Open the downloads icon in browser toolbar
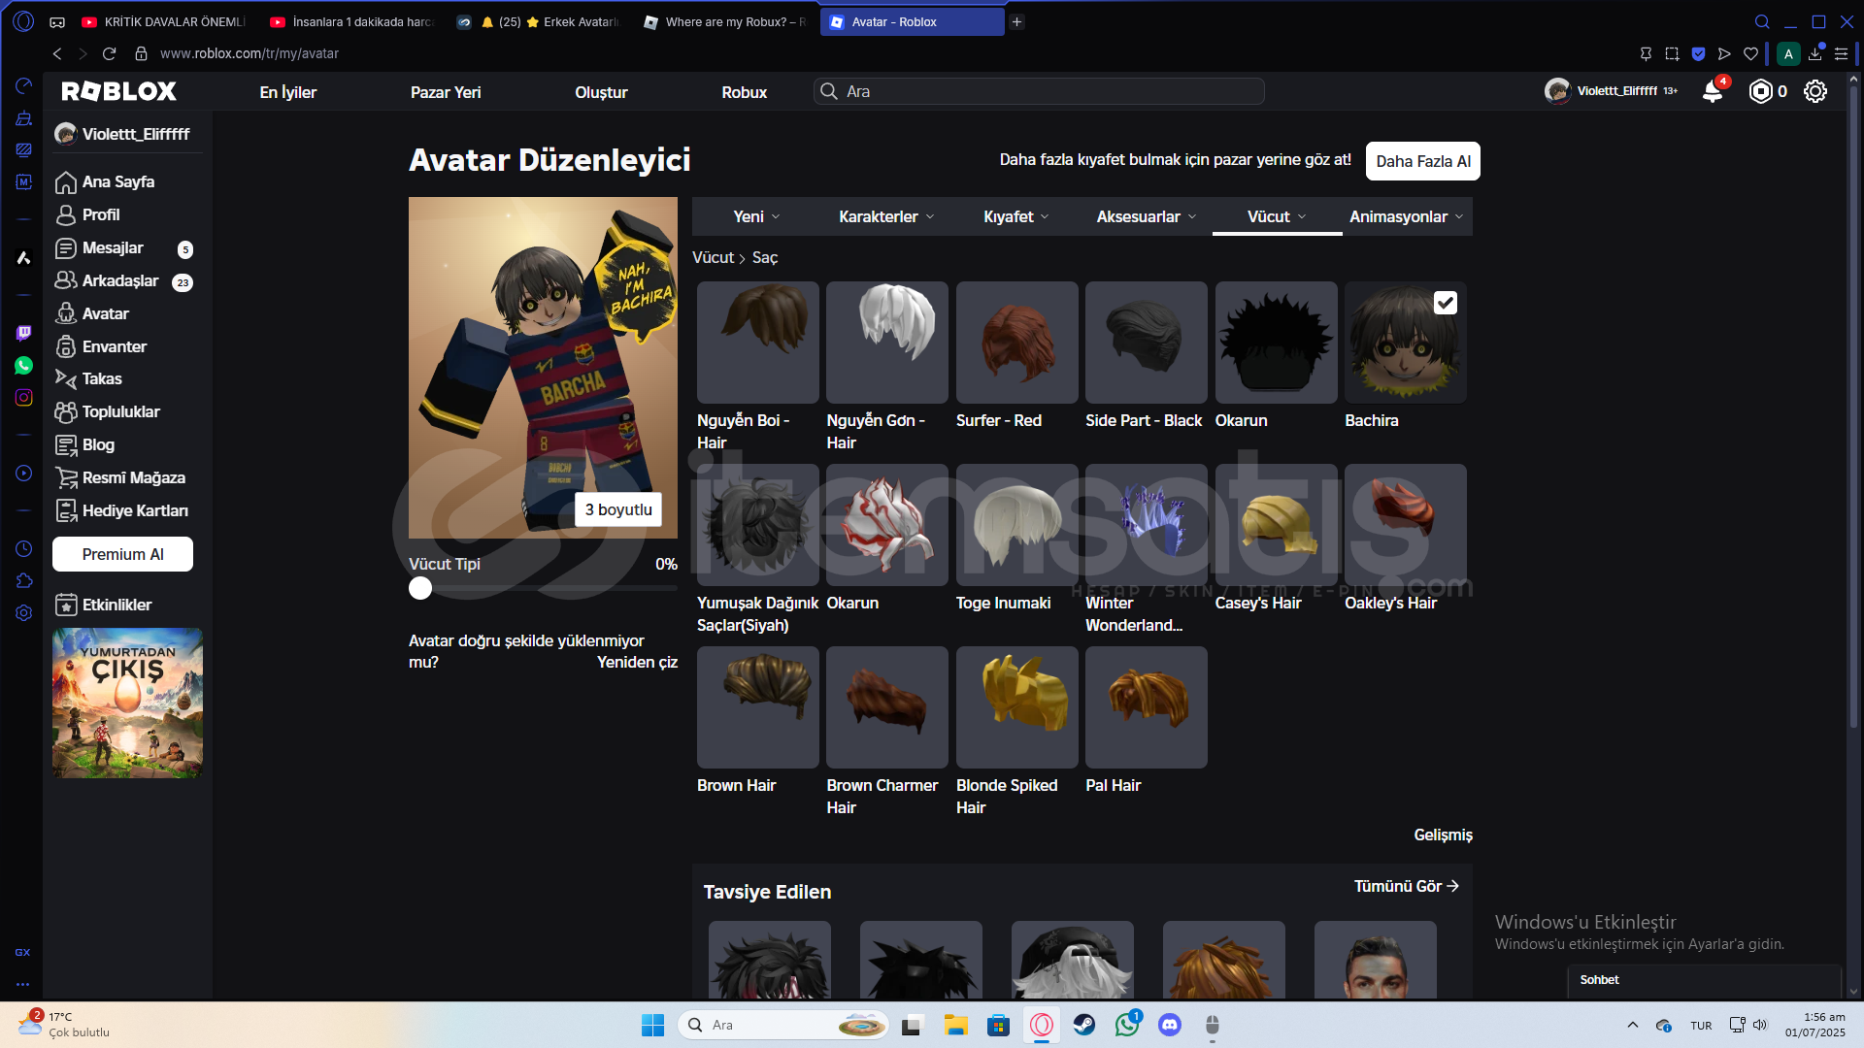This screenshot has height=1048, width=1864. tap(1814, 53)
